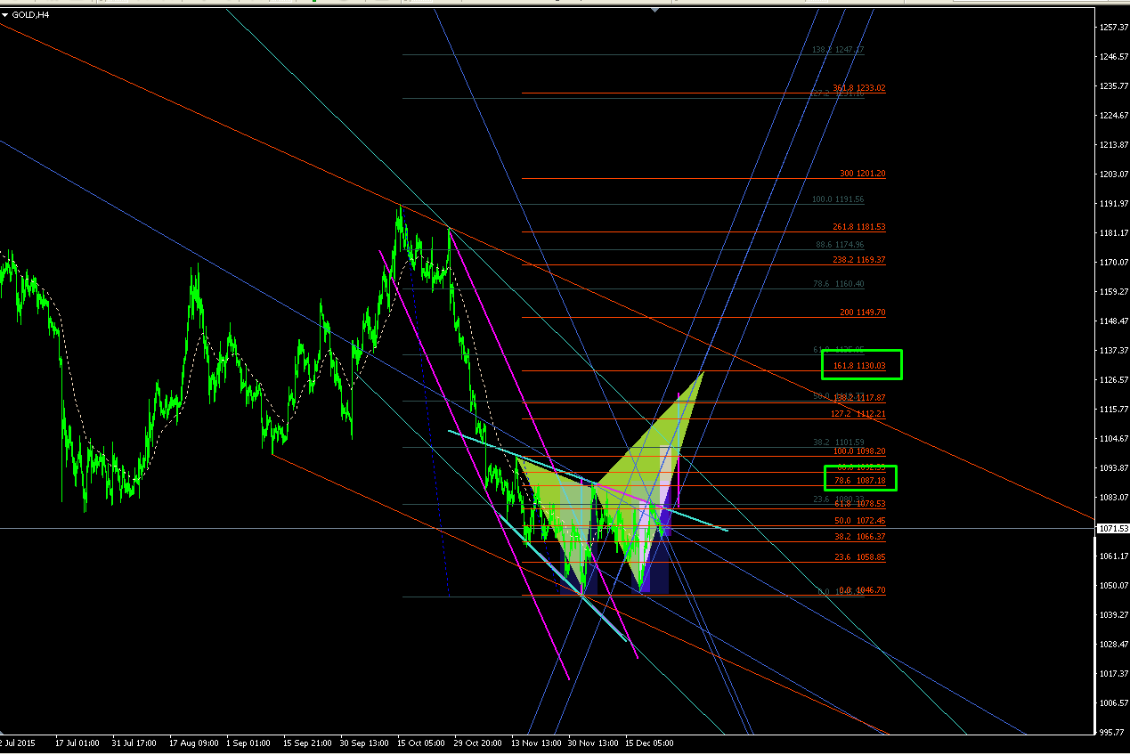Select the chart shift triangle marker at top
This screenshot has width=1130, height=755.
(x=655, y=10)
